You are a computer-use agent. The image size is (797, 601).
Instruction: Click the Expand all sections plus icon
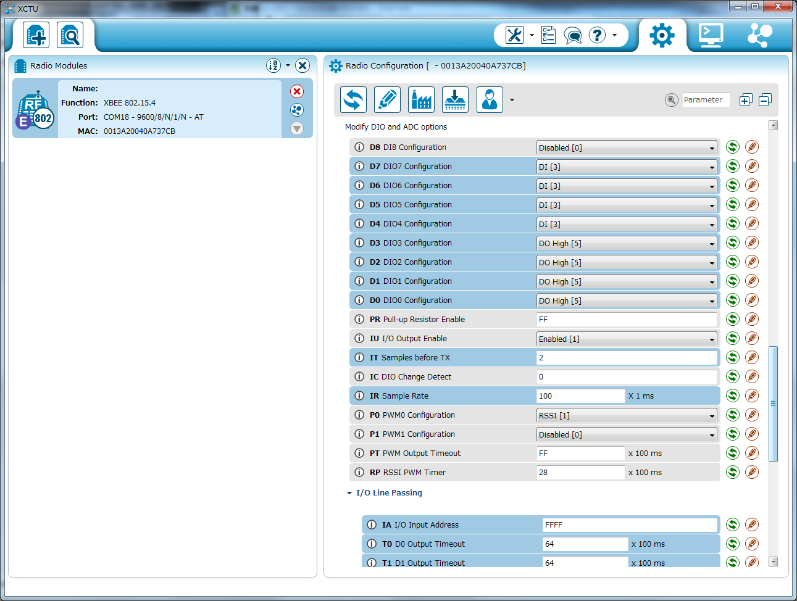click(746, 100)
